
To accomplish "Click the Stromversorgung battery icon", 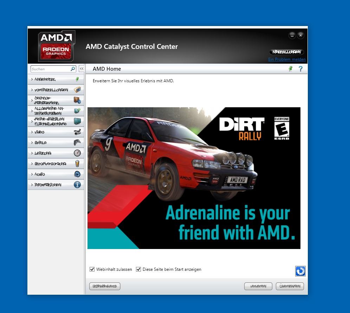I will 77,164.
